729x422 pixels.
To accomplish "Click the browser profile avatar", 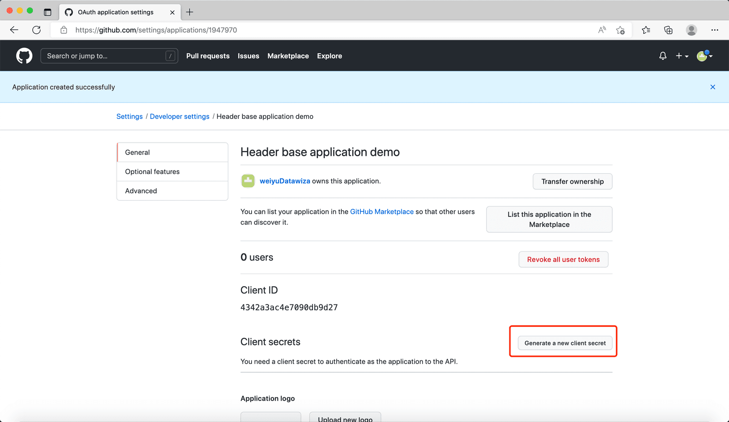I will pyautogui.click(x=692, y=30).
